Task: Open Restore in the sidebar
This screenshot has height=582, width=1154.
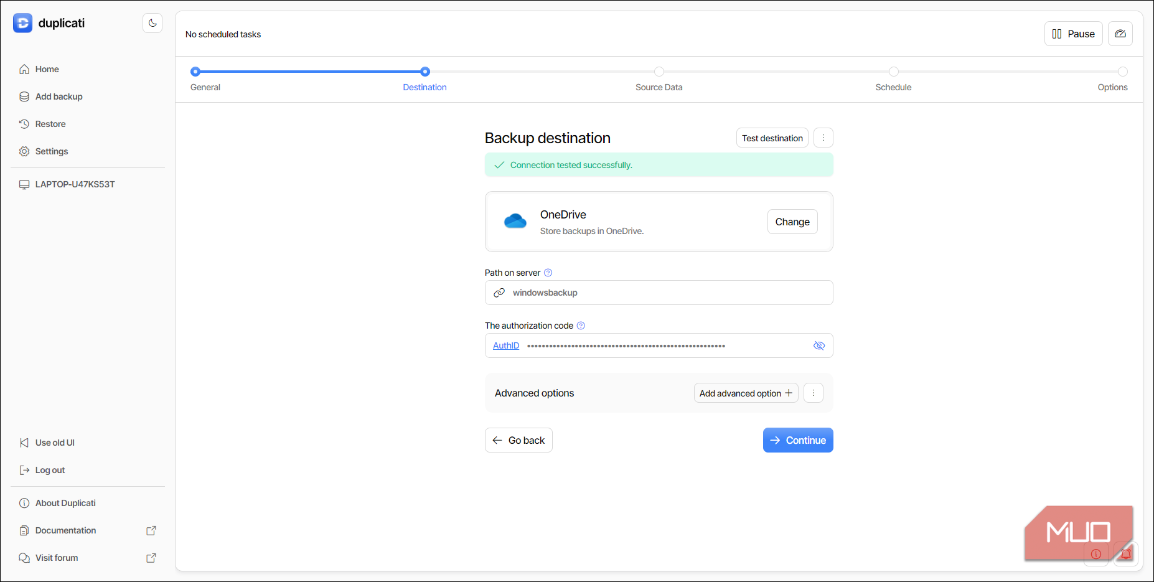Action: [x=50, y=124]
